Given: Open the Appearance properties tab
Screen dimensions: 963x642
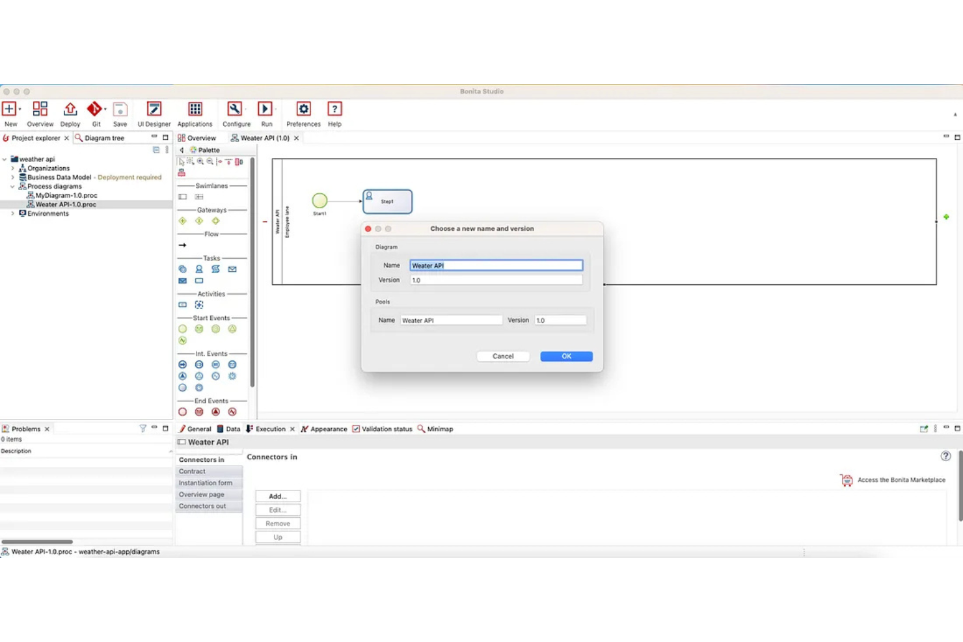Looking at the screenshot, I should pos(323,429).
